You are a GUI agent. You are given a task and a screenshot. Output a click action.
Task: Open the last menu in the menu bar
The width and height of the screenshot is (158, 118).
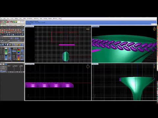tap(60, 18)
